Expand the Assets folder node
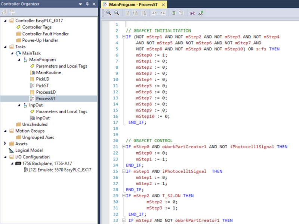 click(5, 144)
